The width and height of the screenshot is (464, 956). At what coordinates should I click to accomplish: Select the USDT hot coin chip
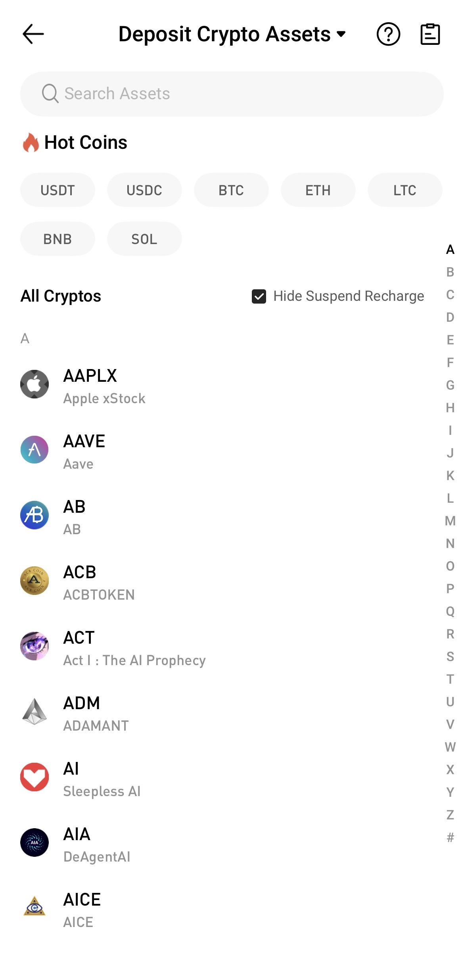[x=58, y=190]
